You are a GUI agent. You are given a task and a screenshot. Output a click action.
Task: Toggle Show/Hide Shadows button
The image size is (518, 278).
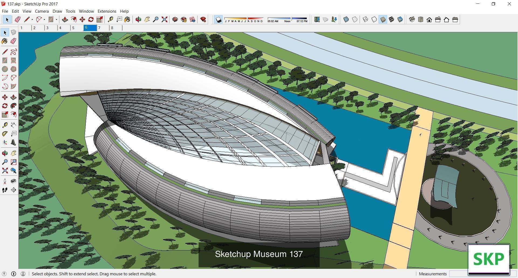(x=219, y=19)
